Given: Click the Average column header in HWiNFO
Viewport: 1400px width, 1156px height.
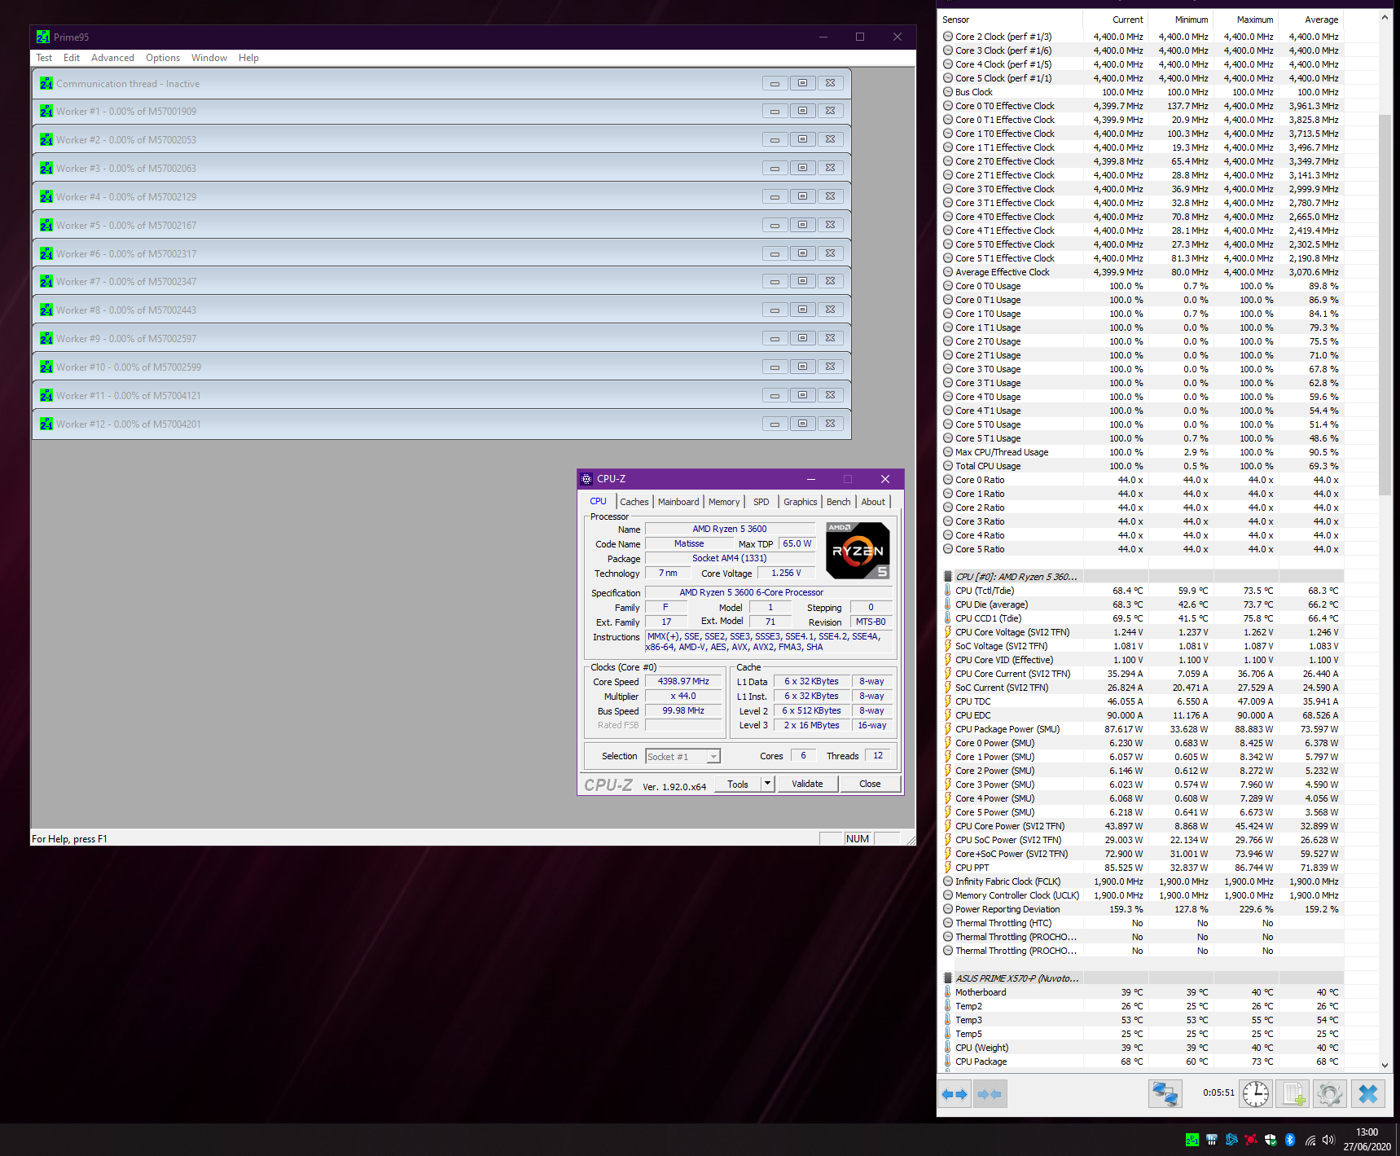Looking at the screenshot, I should pyautogui.click(x=1310, y=20).
